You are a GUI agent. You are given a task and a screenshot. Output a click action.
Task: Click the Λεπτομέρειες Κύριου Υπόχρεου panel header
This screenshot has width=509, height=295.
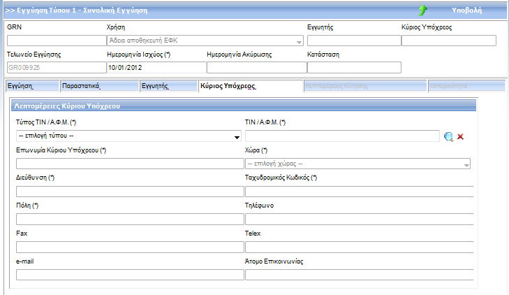tap(244, 106)
